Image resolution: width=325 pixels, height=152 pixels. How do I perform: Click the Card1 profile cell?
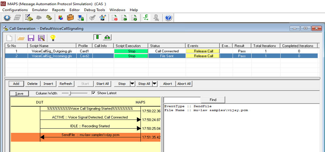[84, 51]
